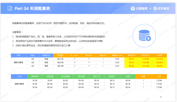Click the $0.28 头程运费 cell
This screenshot has width=177, height=102.
(x=50, y=87)
